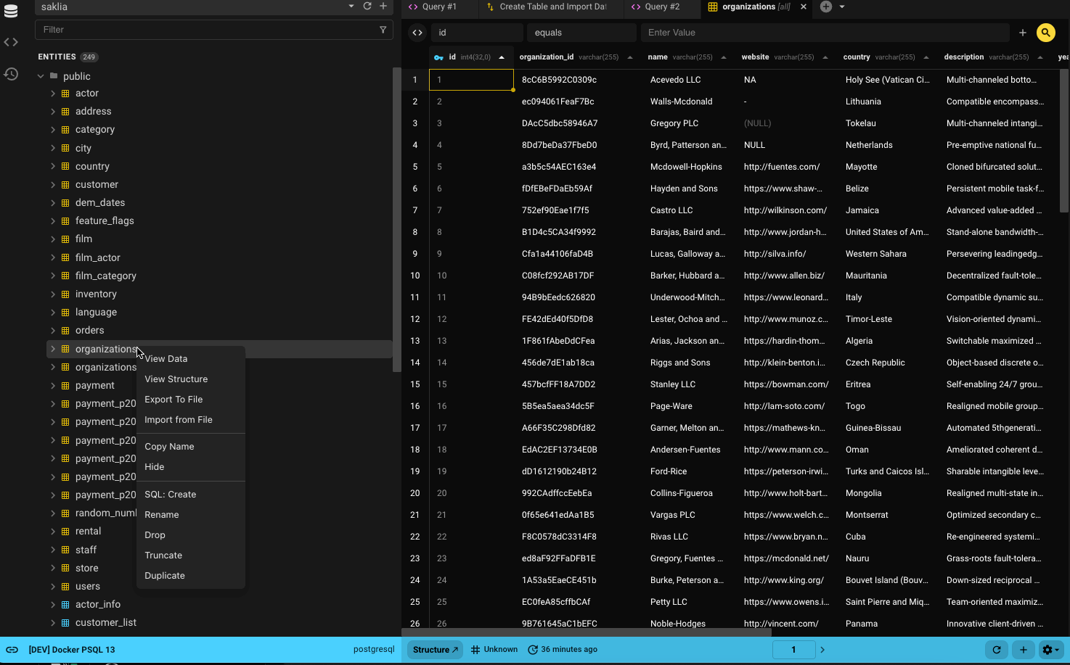
Task: Open the database connections icon in sidebar
Action: (x=11, y=10)
